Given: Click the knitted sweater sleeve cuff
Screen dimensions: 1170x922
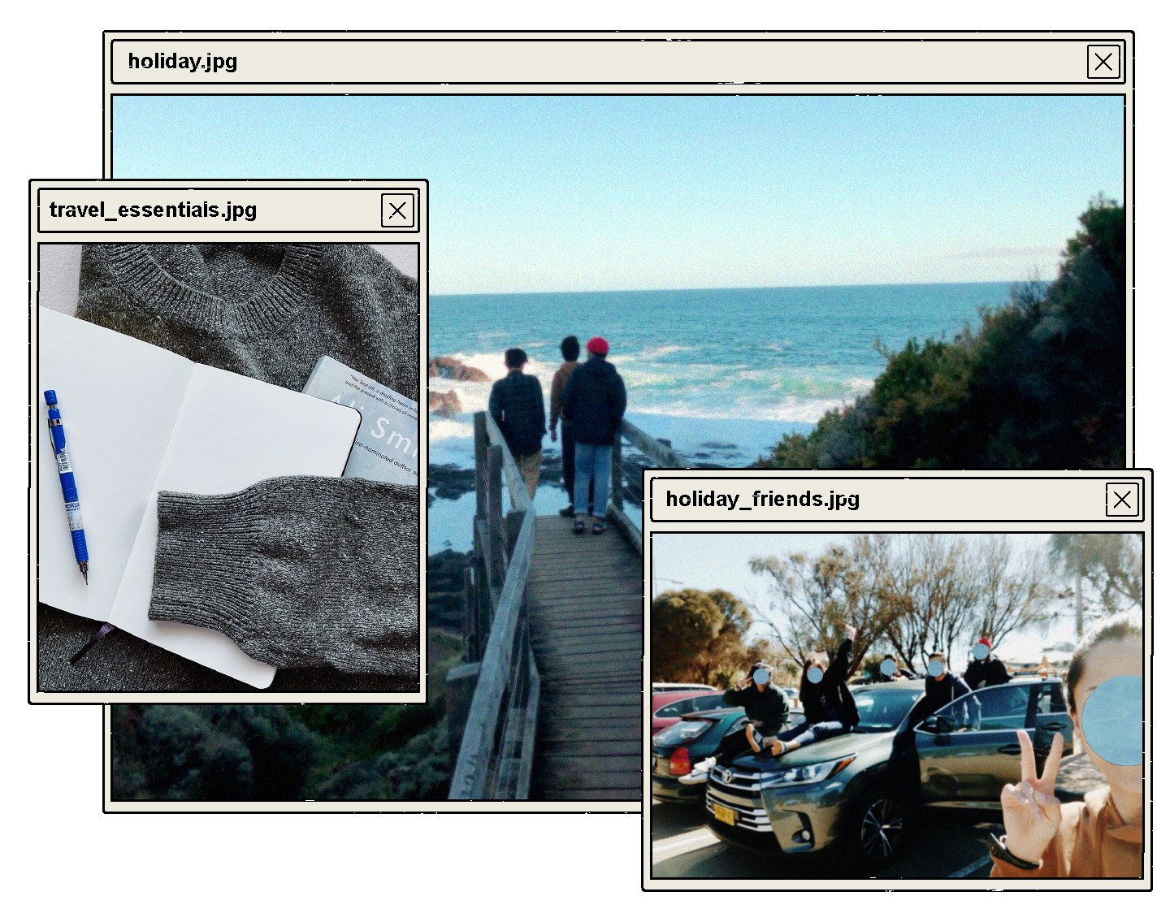Looking at the screenshot, I should (195, 561).
